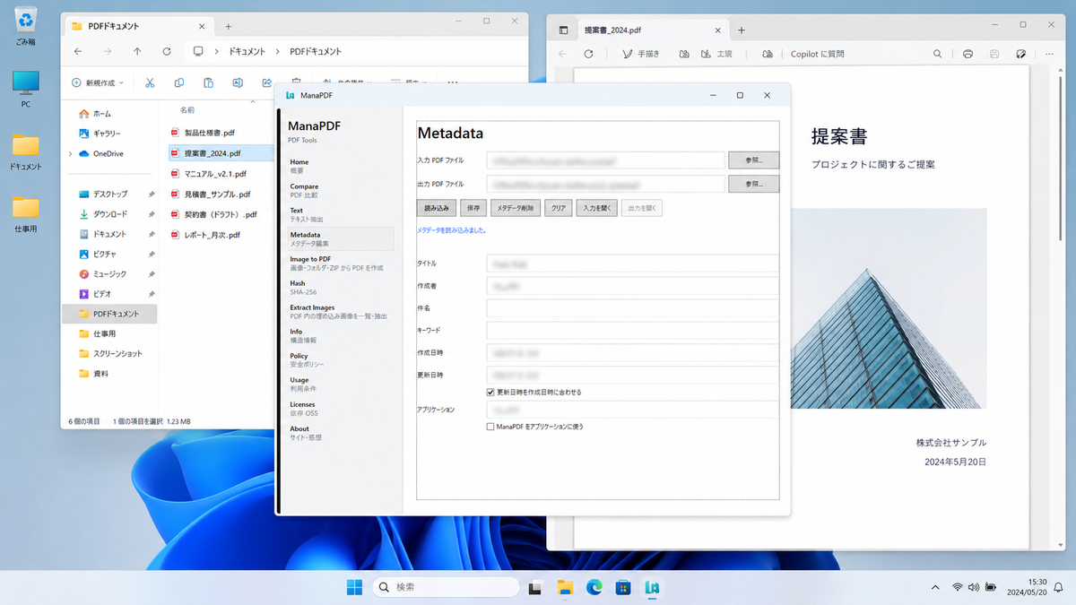This screenshot has height=605, width=1076.
Task: Click the PDF icon of 製品仕様書.pdf
Action: pos(176,133)
